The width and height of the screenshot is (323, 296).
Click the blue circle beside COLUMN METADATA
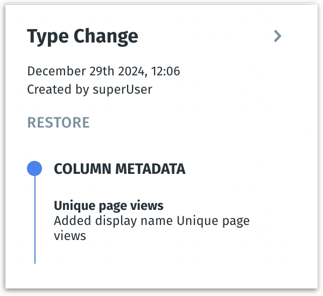click(x=34, y=169)
